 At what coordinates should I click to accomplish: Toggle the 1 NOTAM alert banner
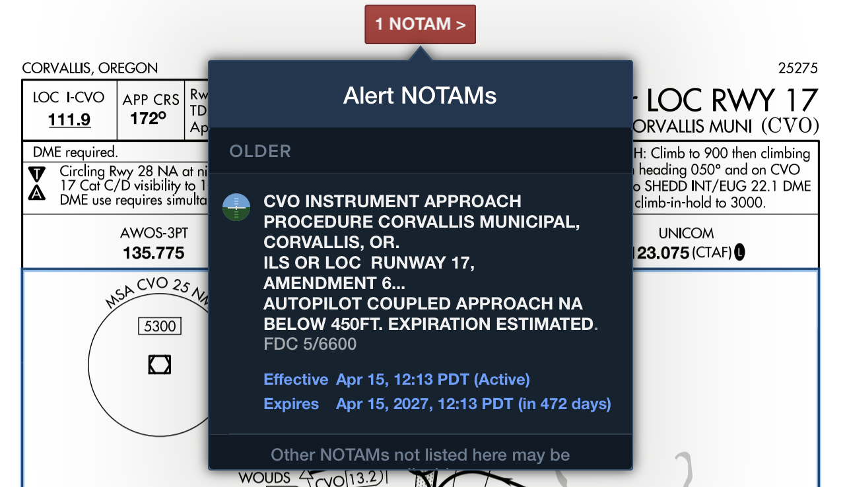pos(420,24)
